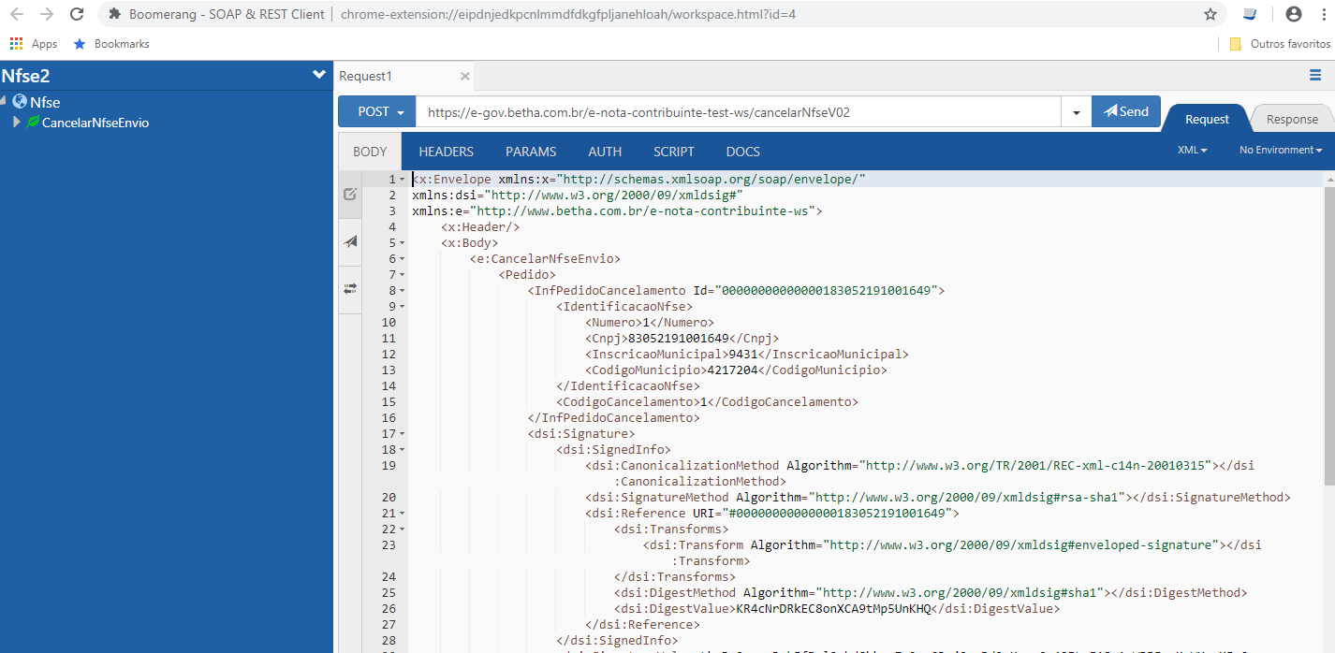Go forward in browser history
1335x653 pixels.
[47, 14]
